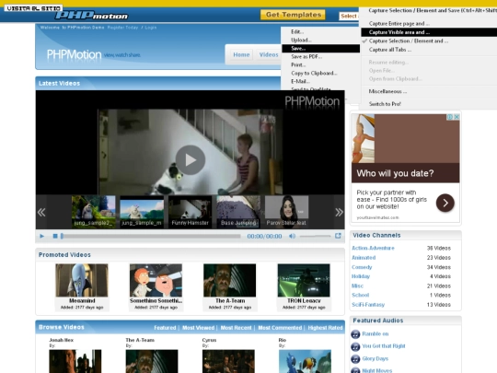
Task: Stop playback with the square stop icon
Action: [55, 236]
